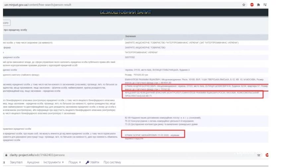Expand the Пошук dropdown menu
The height and width of the screenshot is (167, 281).
click(75, 162)
